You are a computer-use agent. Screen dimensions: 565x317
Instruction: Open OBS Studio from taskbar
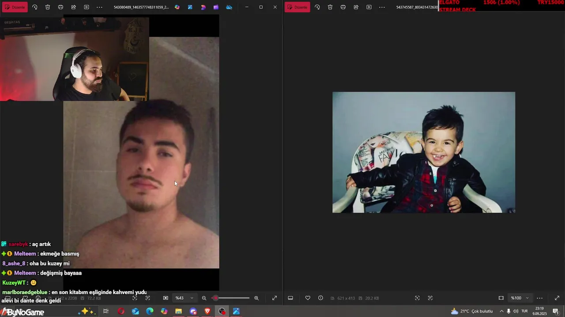(222, 311)
